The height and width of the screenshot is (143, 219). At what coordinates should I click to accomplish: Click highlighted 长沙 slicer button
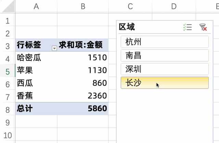point(165,83)
